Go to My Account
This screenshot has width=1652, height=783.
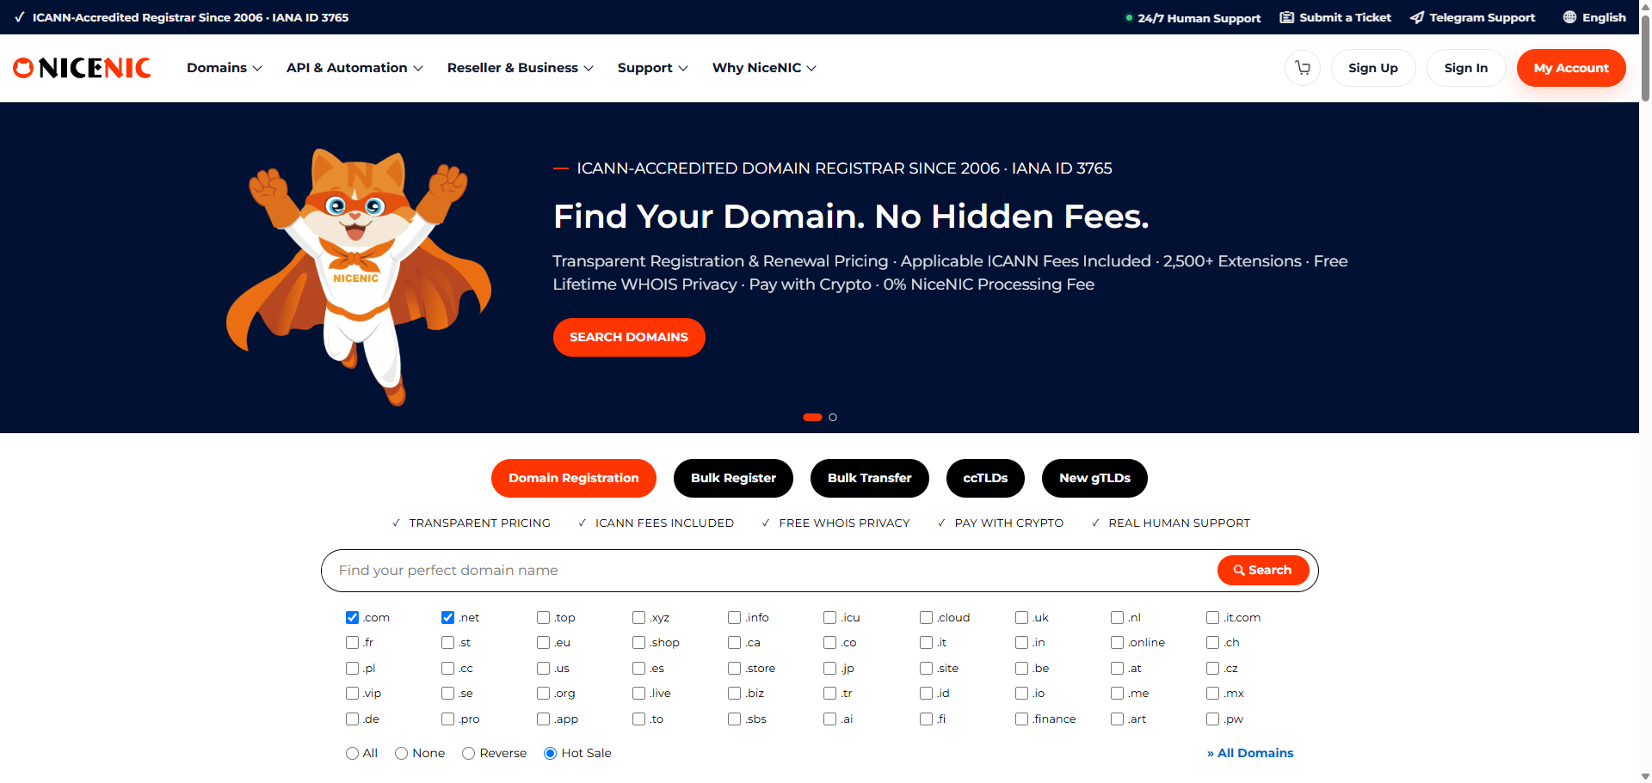pyautogui.click(x=1571, y=68)
